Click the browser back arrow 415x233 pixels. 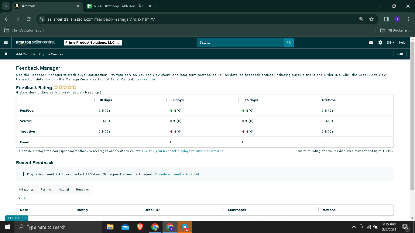[7, 19]
